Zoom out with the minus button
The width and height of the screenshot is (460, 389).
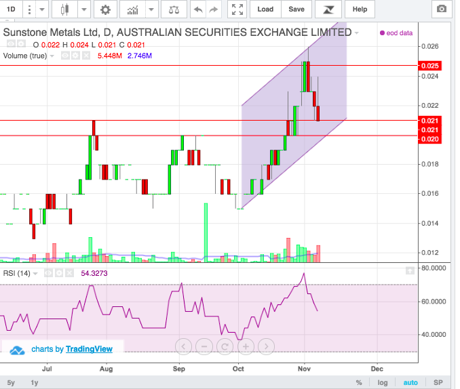pyautogui.click(x=204, y=346)
